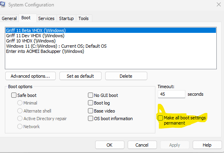Enable Boot log checkbox
This screenshot has width=224, height=153.
(x=90, y=103)
